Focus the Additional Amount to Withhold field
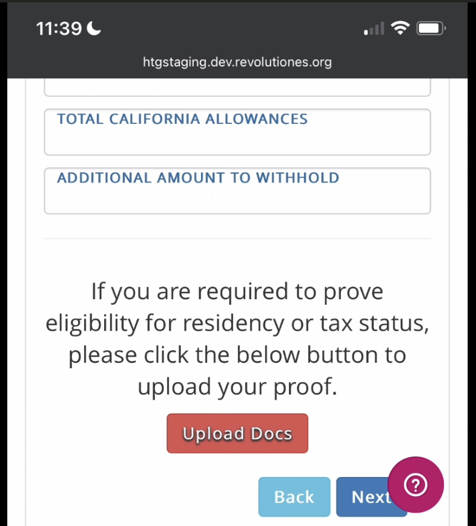Viewport: 476px width, 526px height. [237, 191]
